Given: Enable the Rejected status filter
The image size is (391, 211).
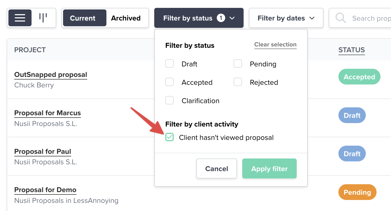Looking at the screenshot, I should (x=238, y=82).
